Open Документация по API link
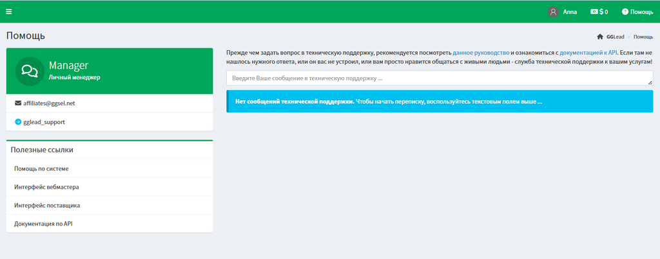Screen dimensions: 660x259 click(x=43, y=224)
